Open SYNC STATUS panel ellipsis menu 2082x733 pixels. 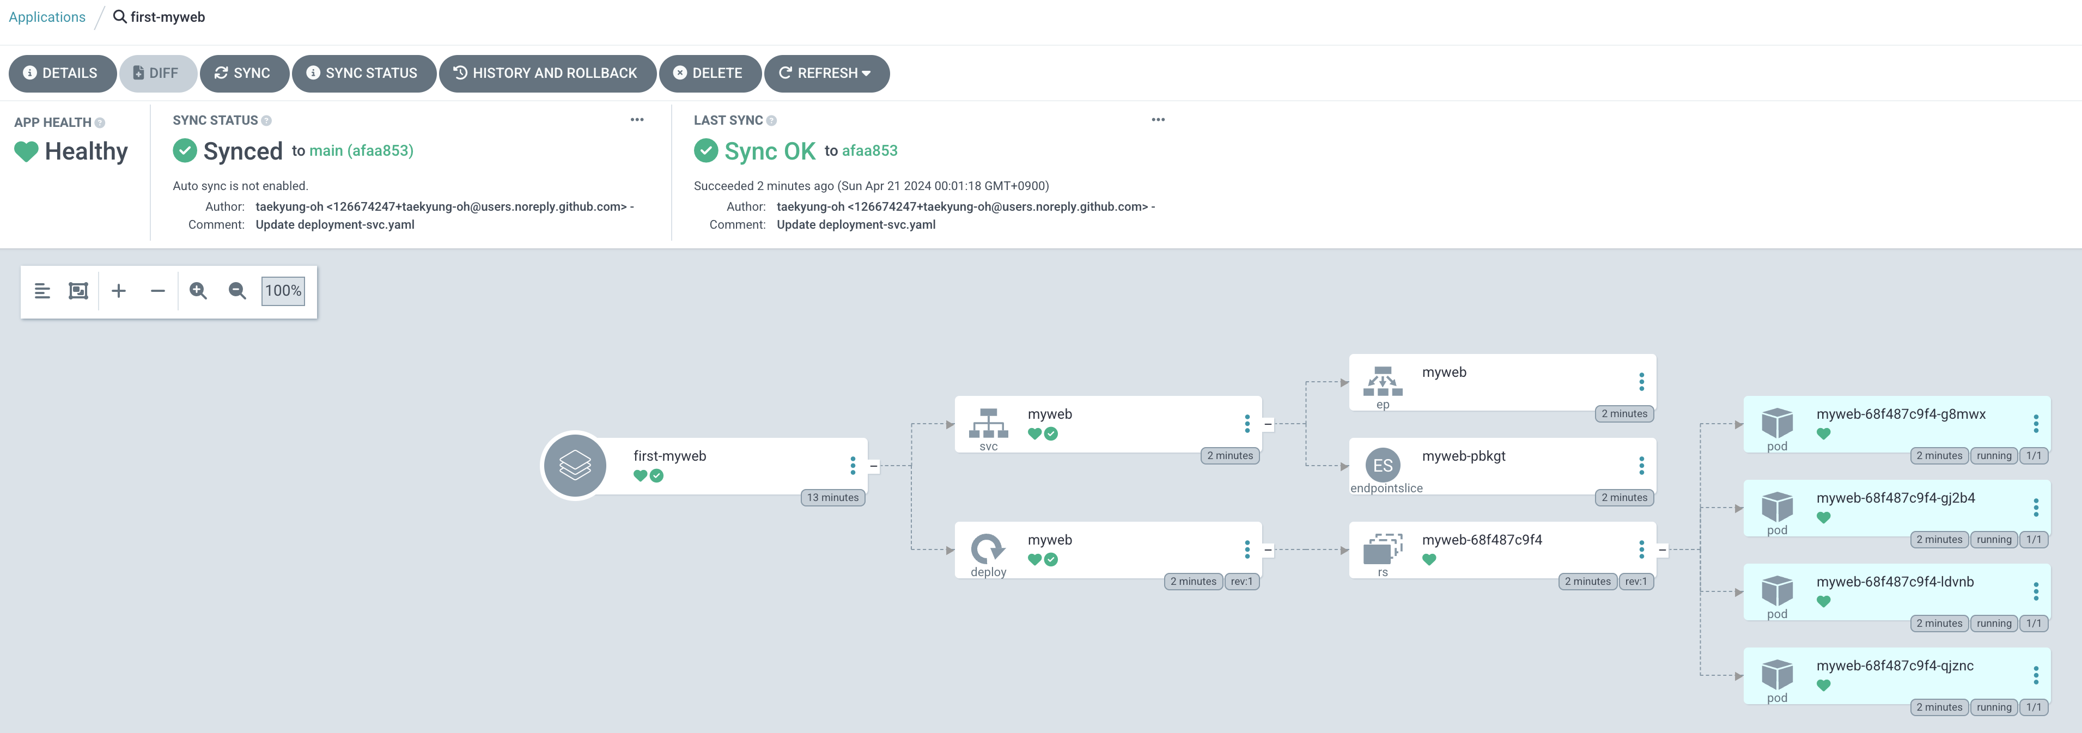tap(637, 120)
